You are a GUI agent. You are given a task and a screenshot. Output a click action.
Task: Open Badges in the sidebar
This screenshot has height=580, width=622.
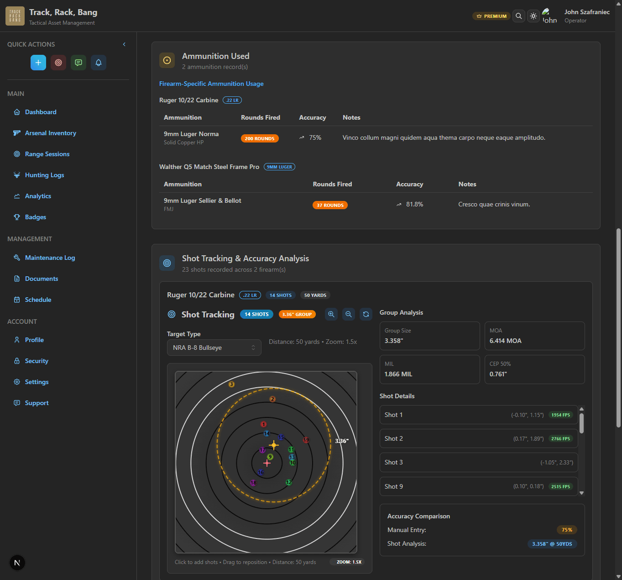pyautogui.click(x=36, y=217)
